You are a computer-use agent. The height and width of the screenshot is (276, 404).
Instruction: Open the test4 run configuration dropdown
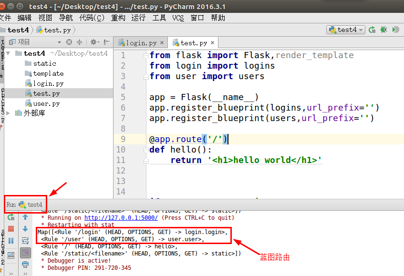pyautogui.click(x=346, y=30)
